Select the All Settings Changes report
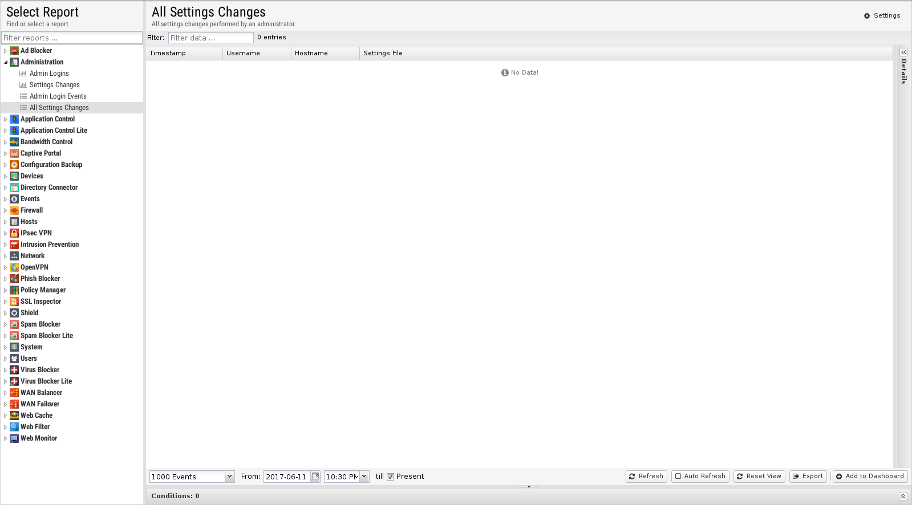The image size is (912, 505). point(72,108)
